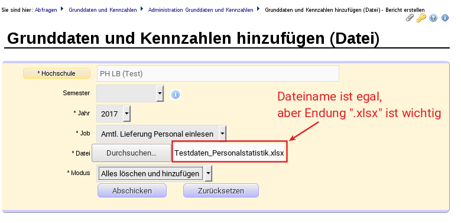Click the Job label
The width and height of the screenshot is (461, 223).
point(83,133)
